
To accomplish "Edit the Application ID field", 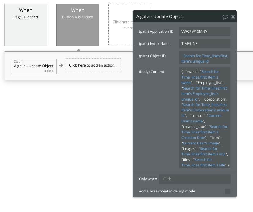I will point(204,31).
